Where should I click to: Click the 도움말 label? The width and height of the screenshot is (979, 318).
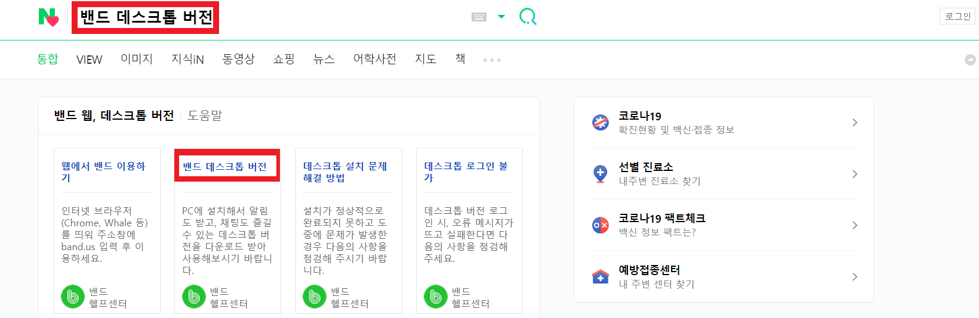click(x=205, y=116)
